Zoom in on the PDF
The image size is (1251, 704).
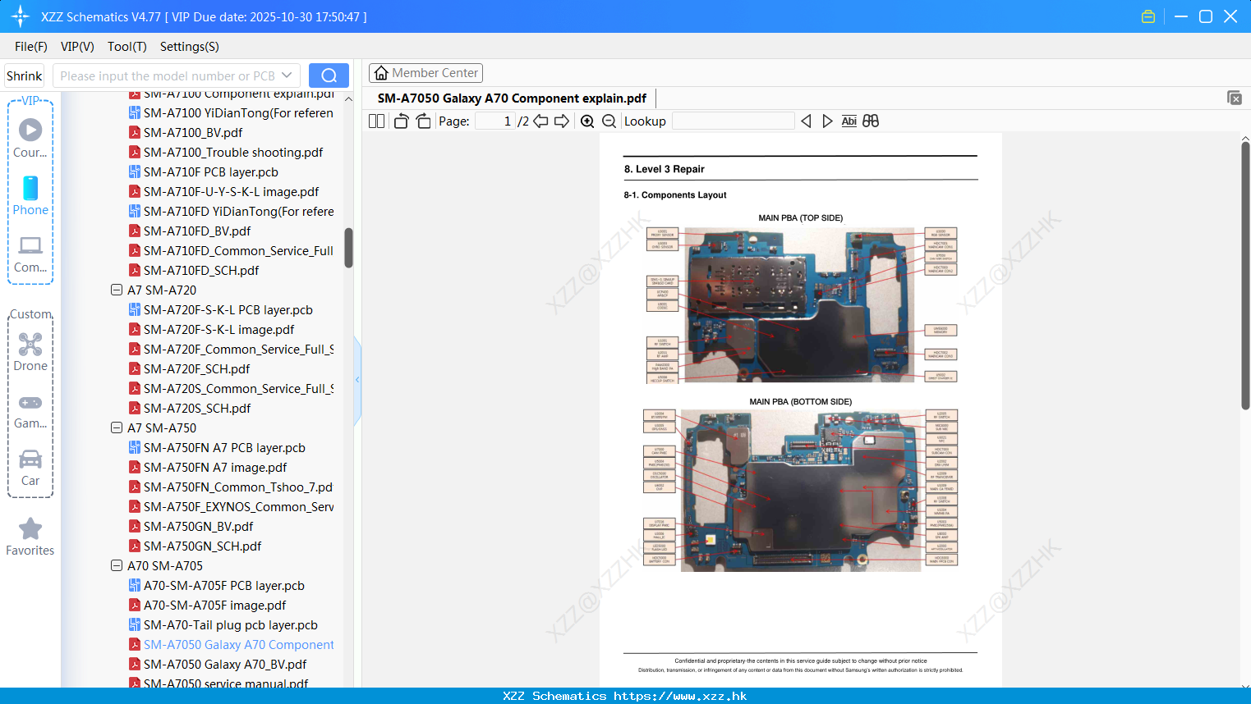pos(587,121)
